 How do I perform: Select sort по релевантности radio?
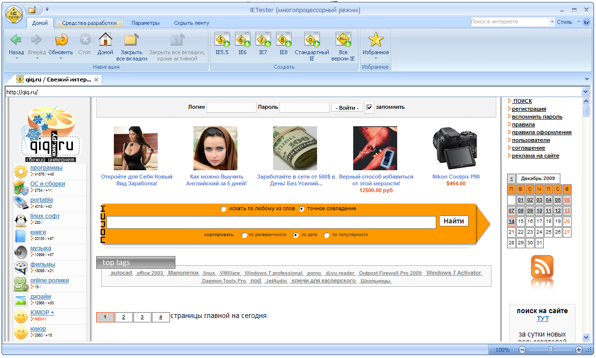(x=244, y=235)
